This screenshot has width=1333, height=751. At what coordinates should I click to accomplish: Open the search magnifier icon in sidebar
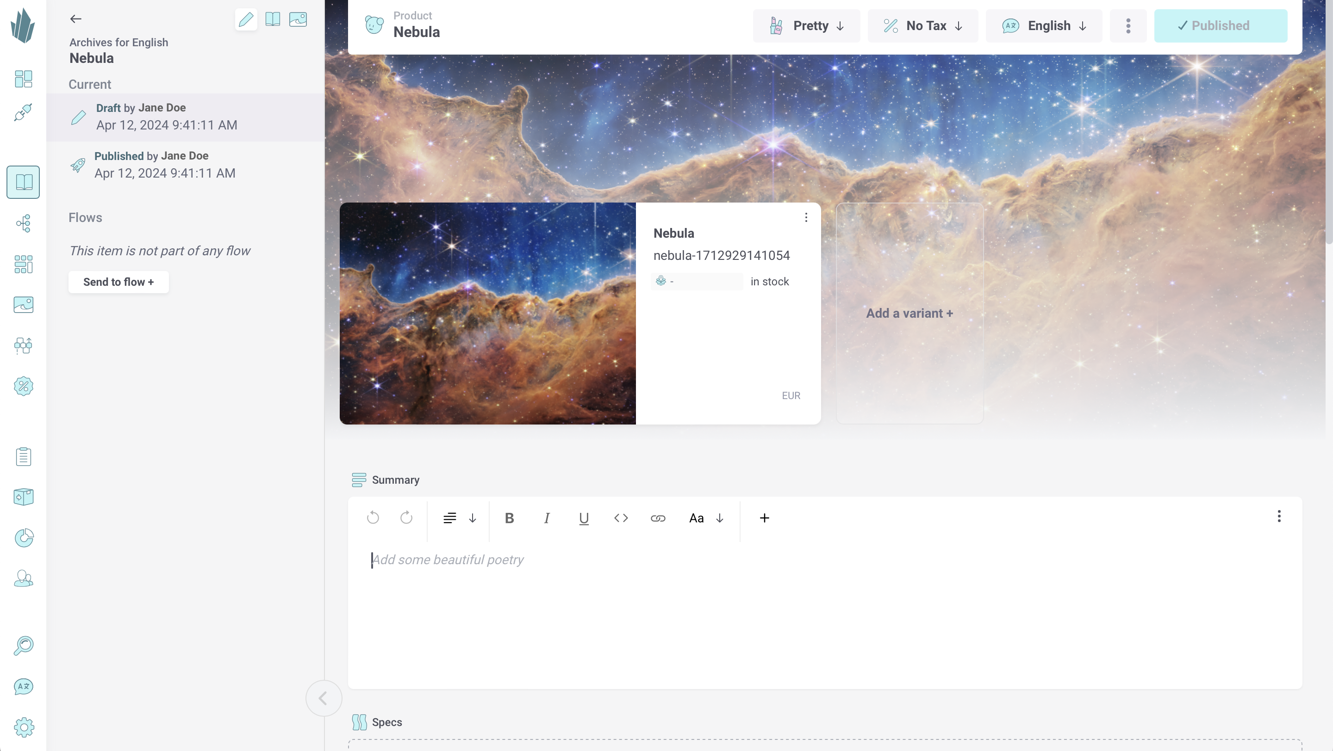click(23, 646)
